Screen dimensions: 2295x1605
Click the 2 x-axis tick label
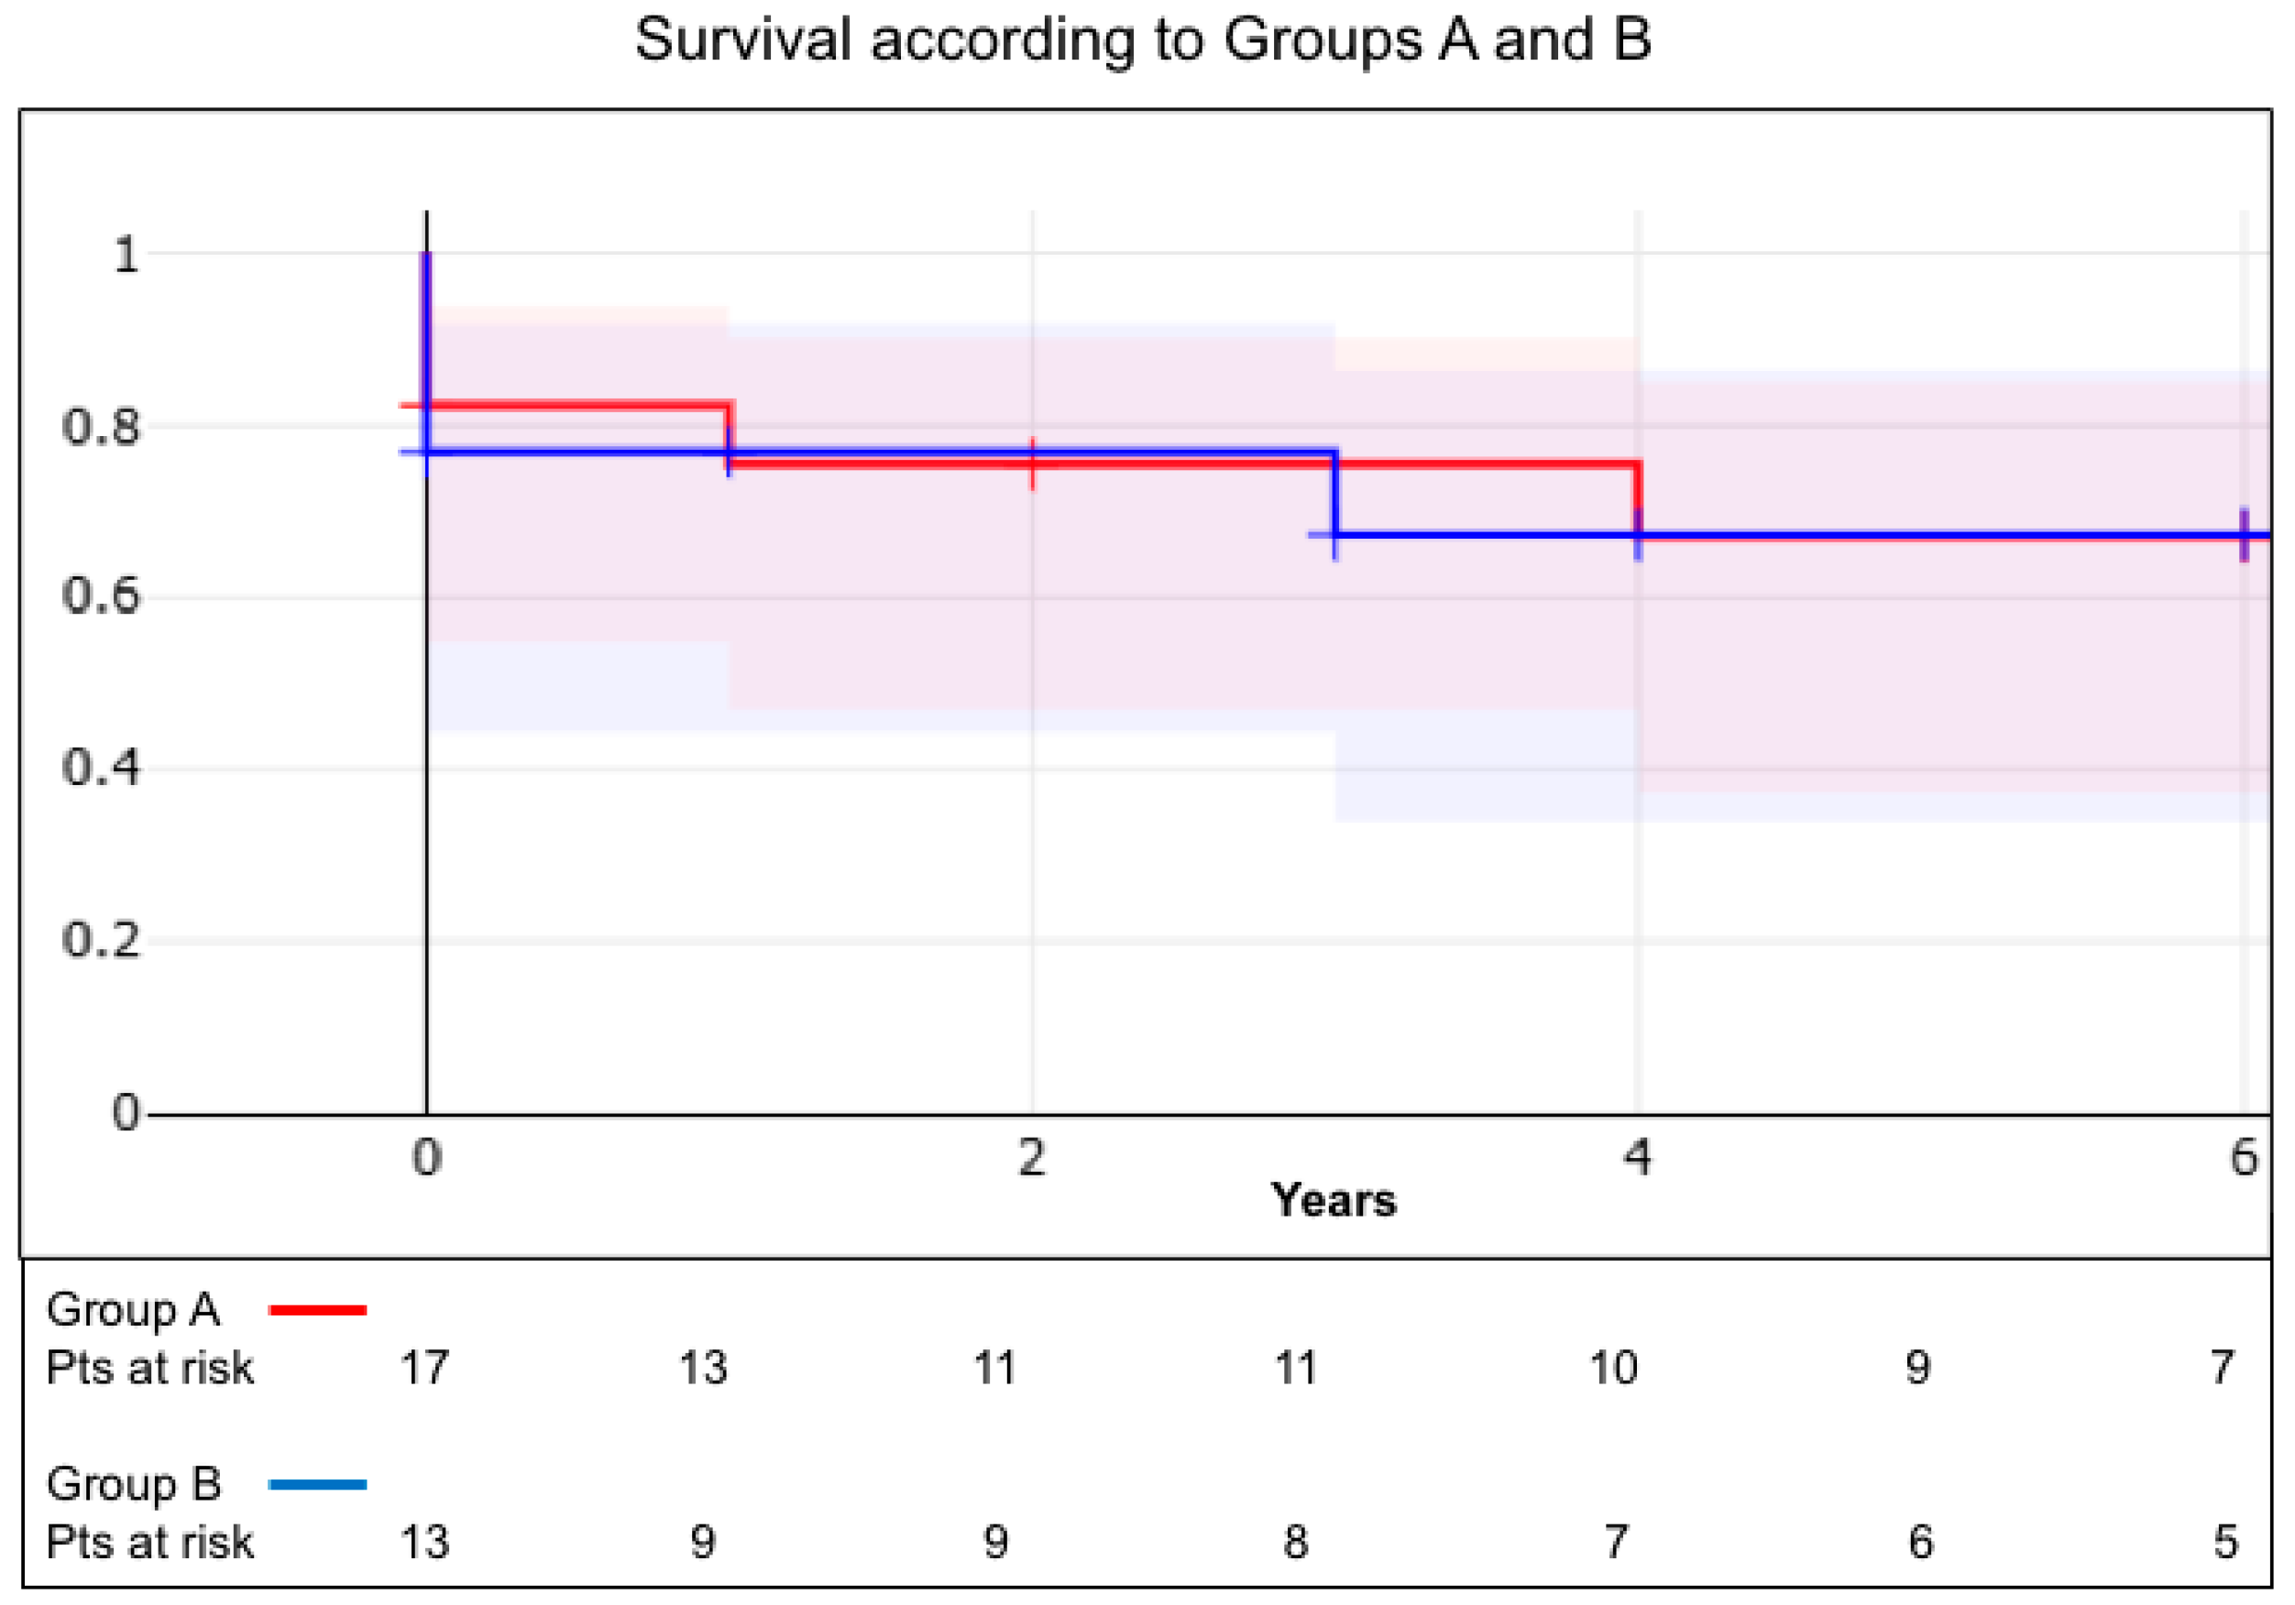tap(1031, 1157)
